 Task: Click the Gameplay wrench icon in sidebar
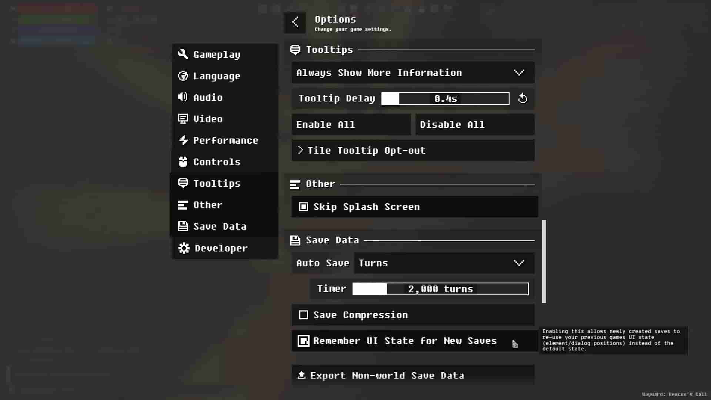pyautogui.click(x=183, y=54)
